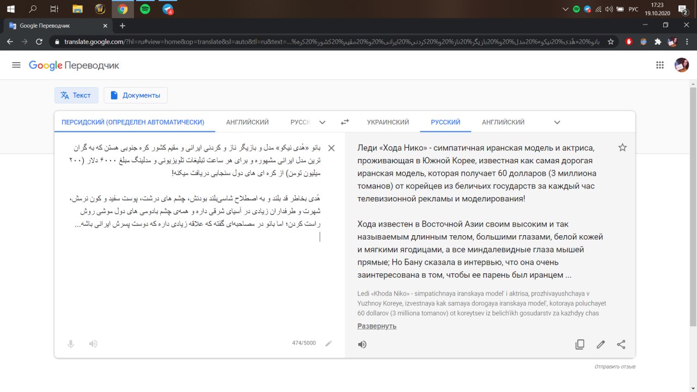Switch keyboard language РУС in tray
Viewport: 697px width, 392px height.
[x=633, y=9]
